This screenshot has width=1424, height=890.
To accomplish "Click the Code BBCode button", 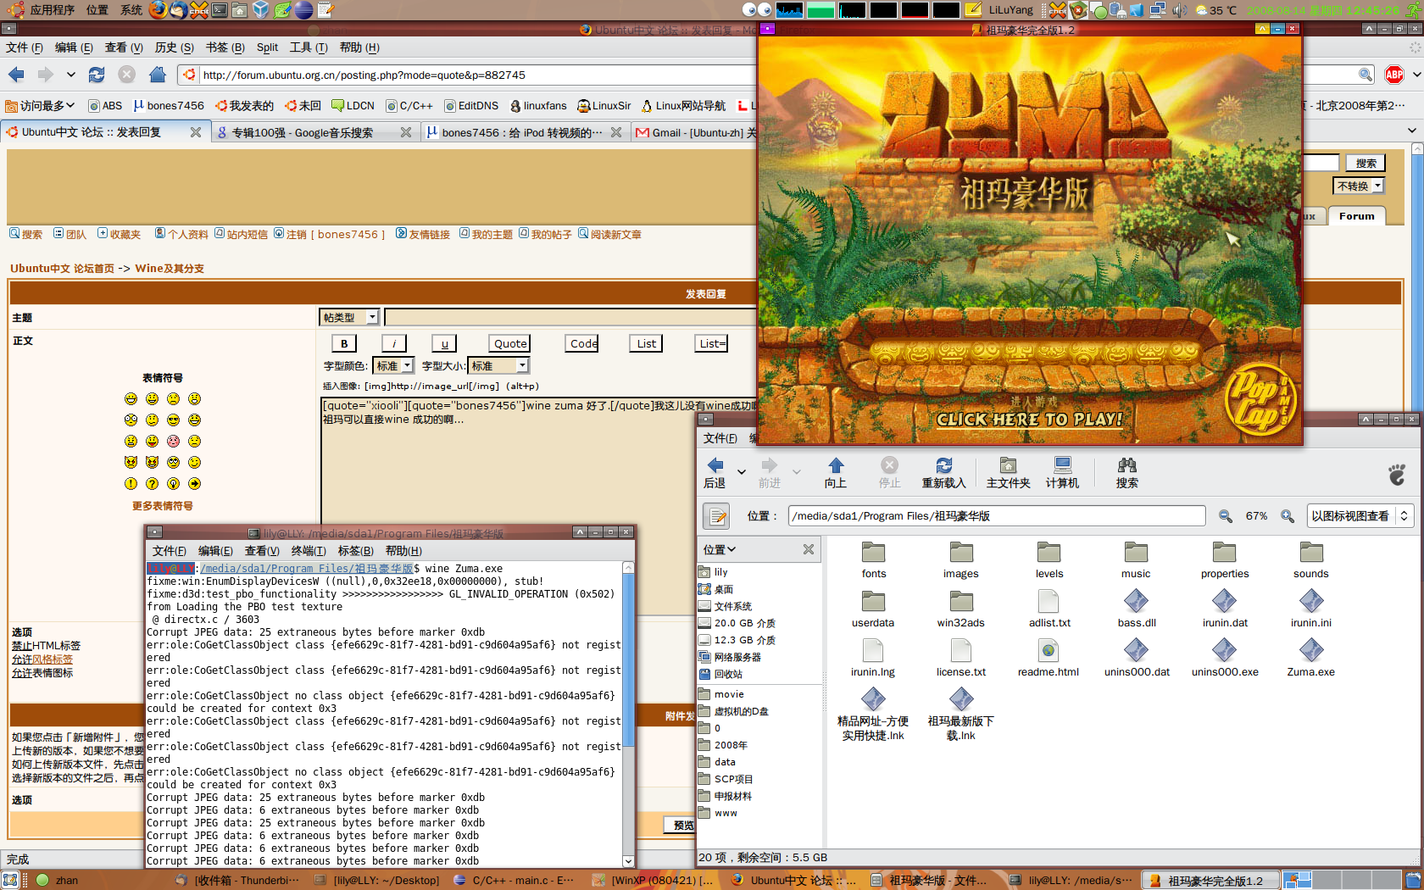I will pyautogui.click(x=583, y=343).
